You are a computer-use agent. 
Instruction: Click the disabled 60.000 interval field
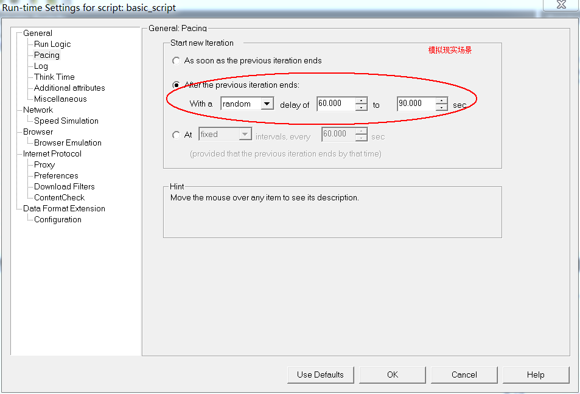coord(338,134)
